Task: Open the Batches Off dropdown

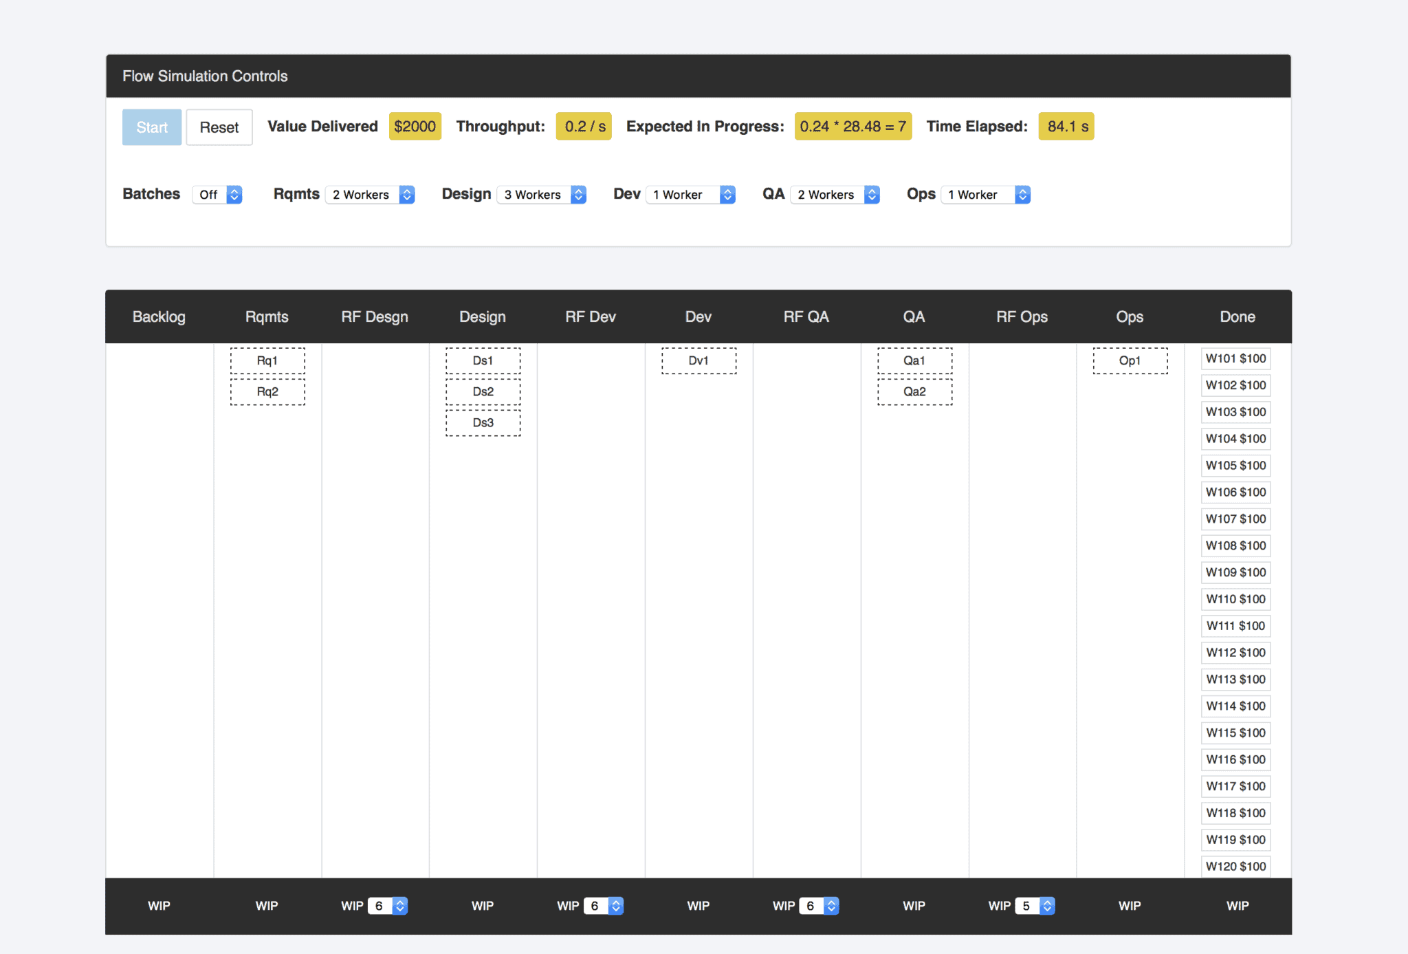Action: coord(217,195)
